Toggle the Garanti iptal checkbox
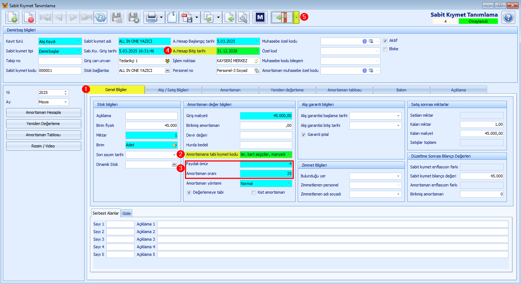The width and height of the screenshot is (521, 284). coord(304,134)
